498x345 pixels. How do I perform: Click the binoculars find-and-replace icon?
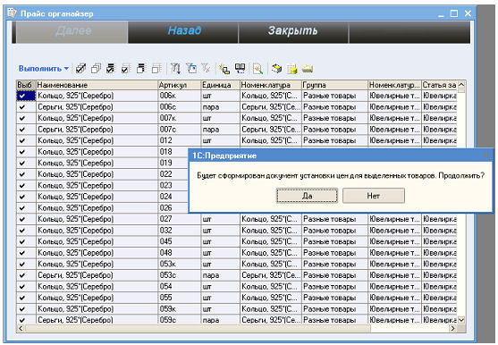pos(241,69)
